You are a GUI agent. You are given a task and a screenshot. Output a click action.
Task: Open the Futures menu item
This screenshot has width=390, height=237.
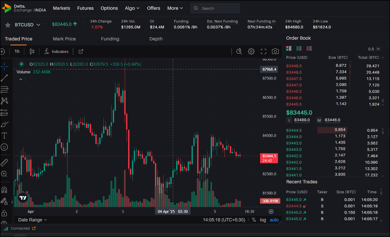click(x=85, y=8)
